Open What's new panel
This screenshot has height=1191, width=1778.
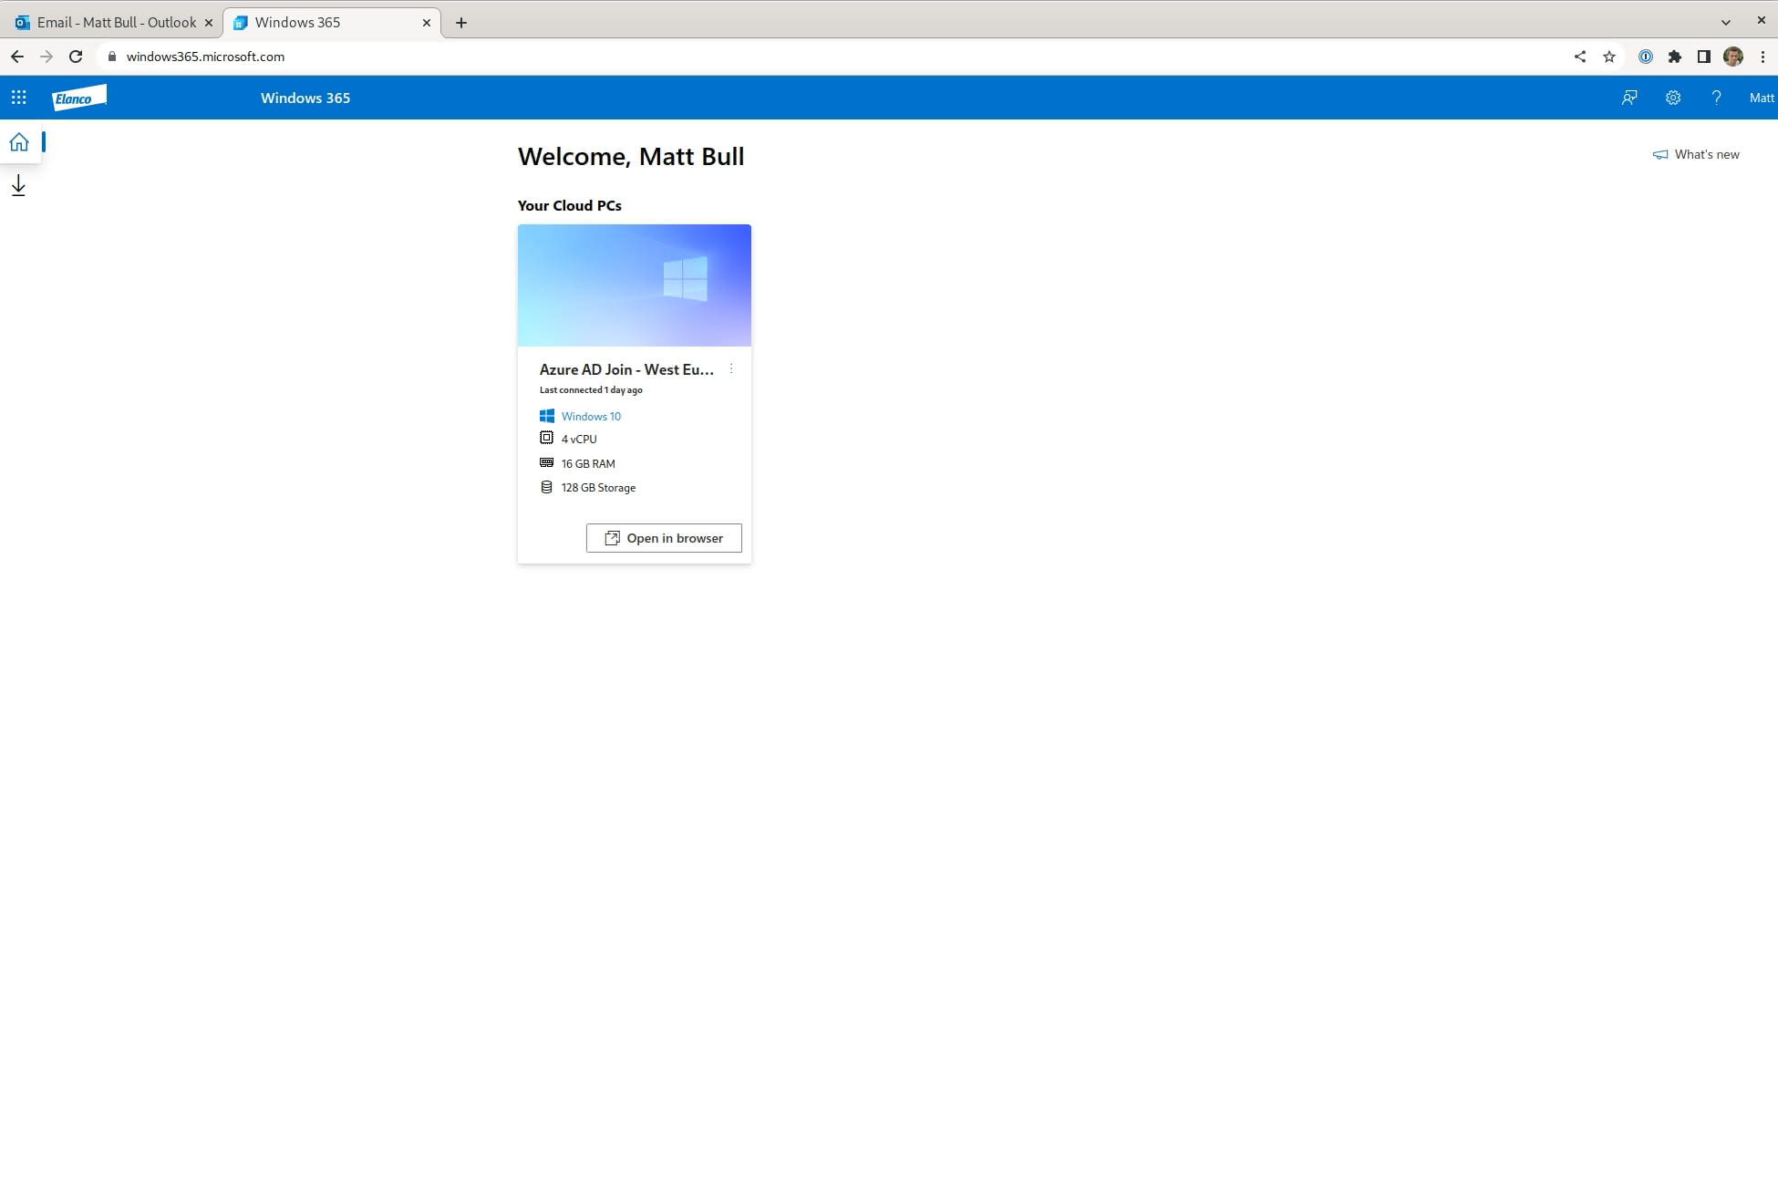pyautogui.click(x=1696, y=154)
